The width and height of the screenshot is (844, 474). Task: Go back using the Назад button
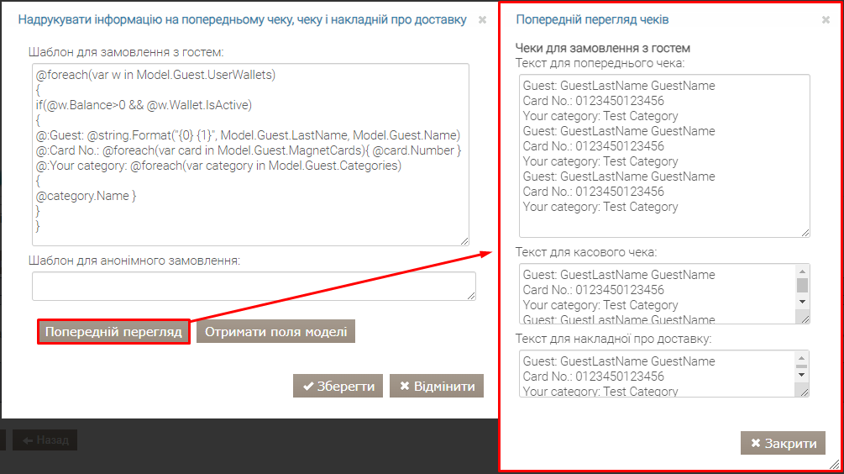click(x=45, y=440)
